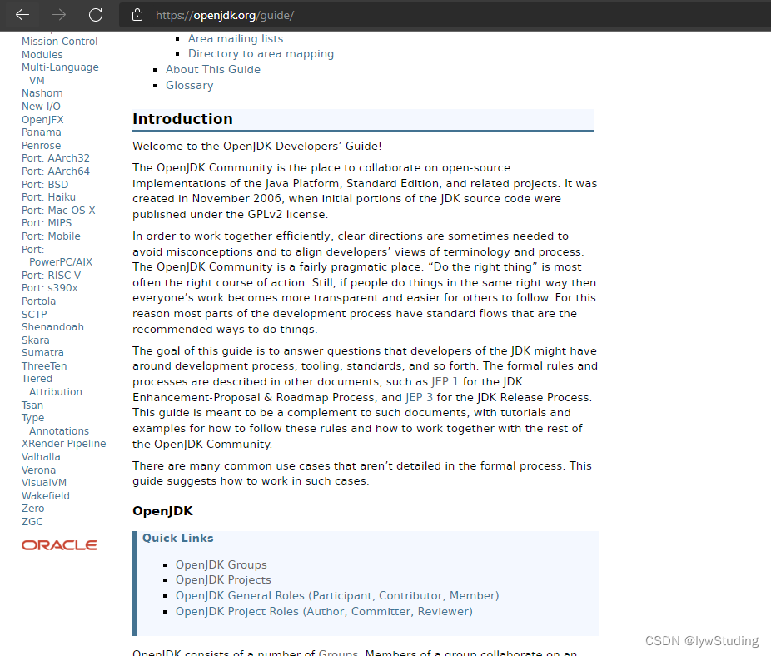Open the OpenJDK Projects quick link
Screen dimensions: 771x656
[x=223, y=580]
